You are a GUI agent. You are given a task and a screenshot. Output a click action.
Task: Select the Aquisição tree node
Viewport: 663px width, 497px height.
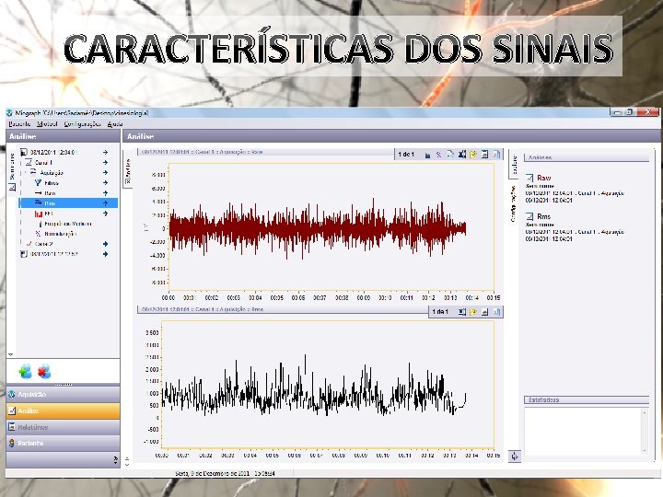coord(52,173)
